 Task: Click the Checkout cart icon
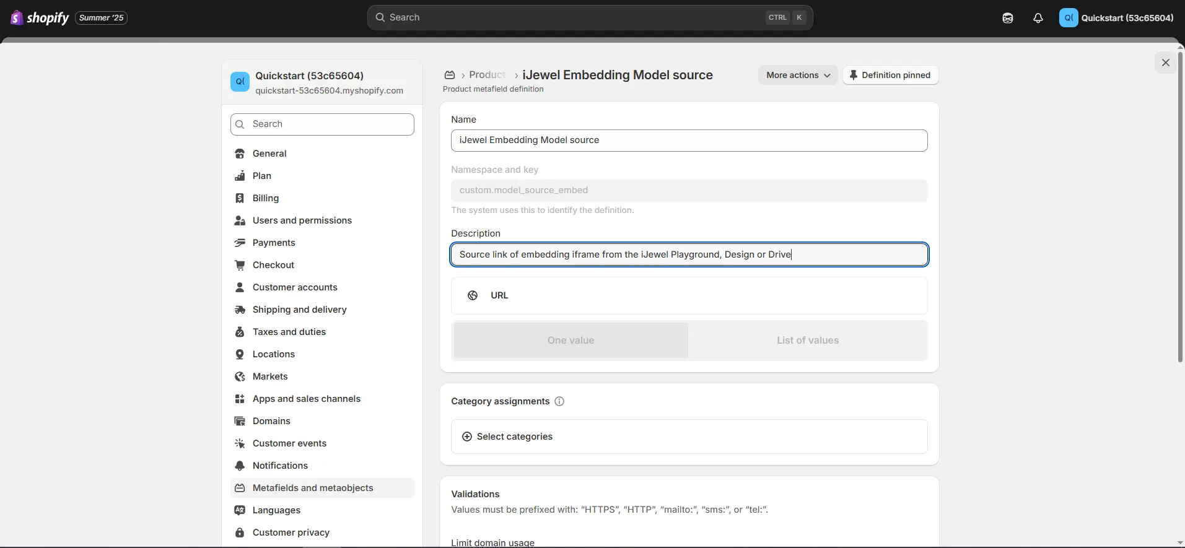tap(240, 265)
